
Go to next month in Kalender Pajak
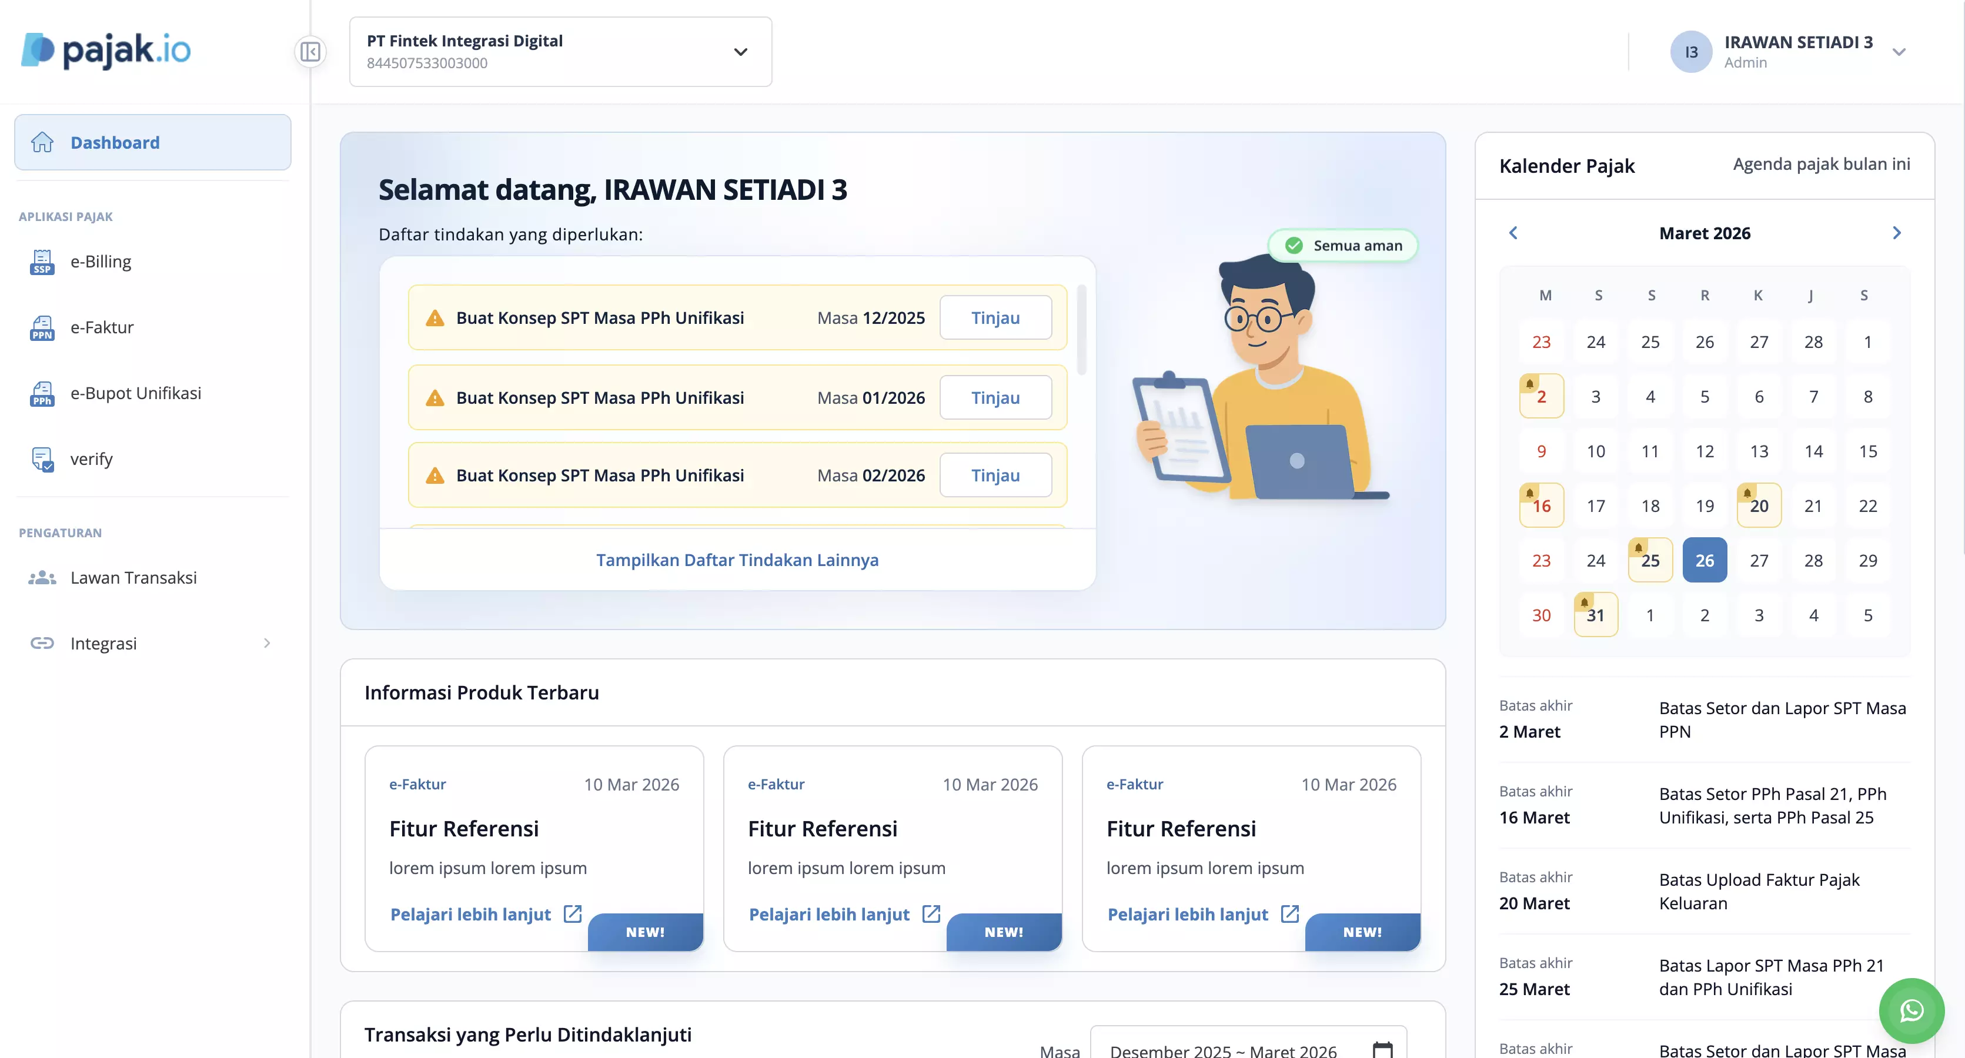pos(1896,233)
